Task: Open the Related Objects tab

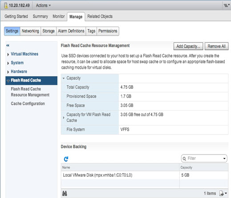Action: (100, 16)
